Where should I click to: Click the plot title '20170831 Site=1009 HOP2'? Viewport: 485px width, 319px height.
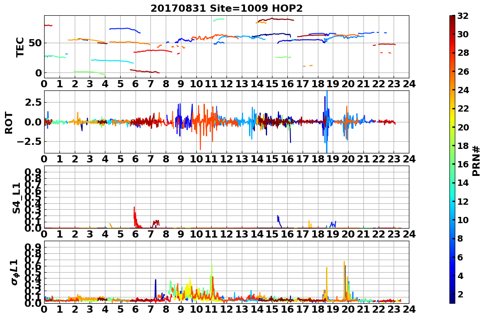click(x=227, y=9)
